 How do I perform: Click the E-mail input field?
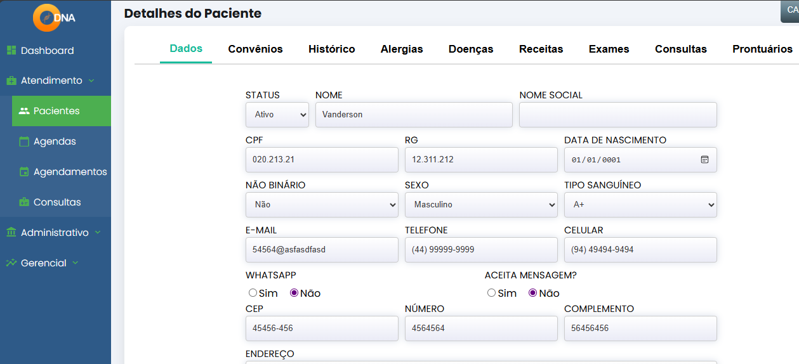pyautogui.click(x=321, y=250)
